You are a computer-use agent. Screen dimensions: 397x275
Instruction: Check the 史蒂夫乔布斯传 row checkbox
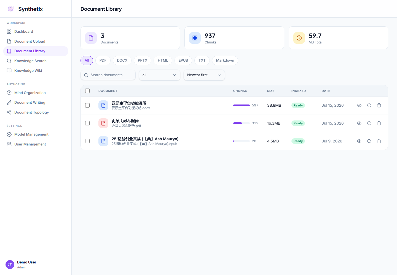click(87, 123)
